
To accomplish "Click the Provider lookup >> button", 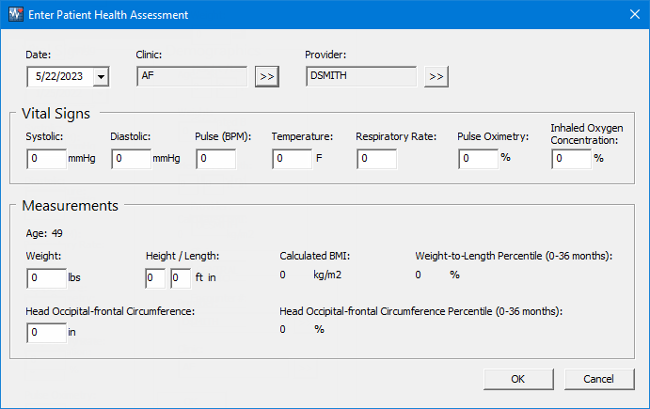I will click(x=436, y=77).
